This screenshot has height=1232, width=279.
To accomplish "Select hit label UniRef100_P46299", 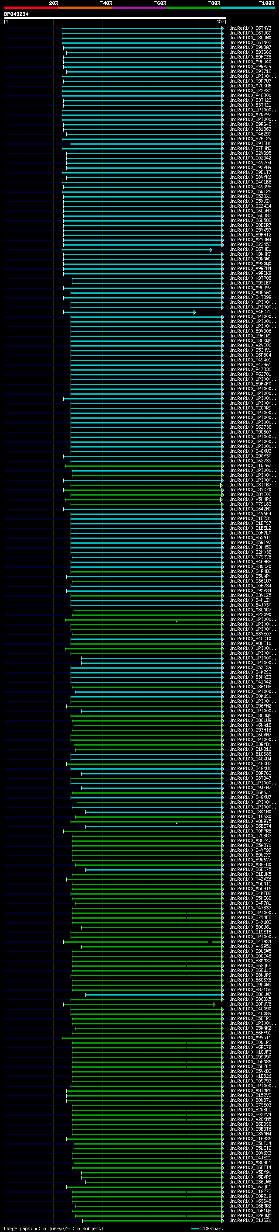I will pyautogui.click(x=250, y=134).
